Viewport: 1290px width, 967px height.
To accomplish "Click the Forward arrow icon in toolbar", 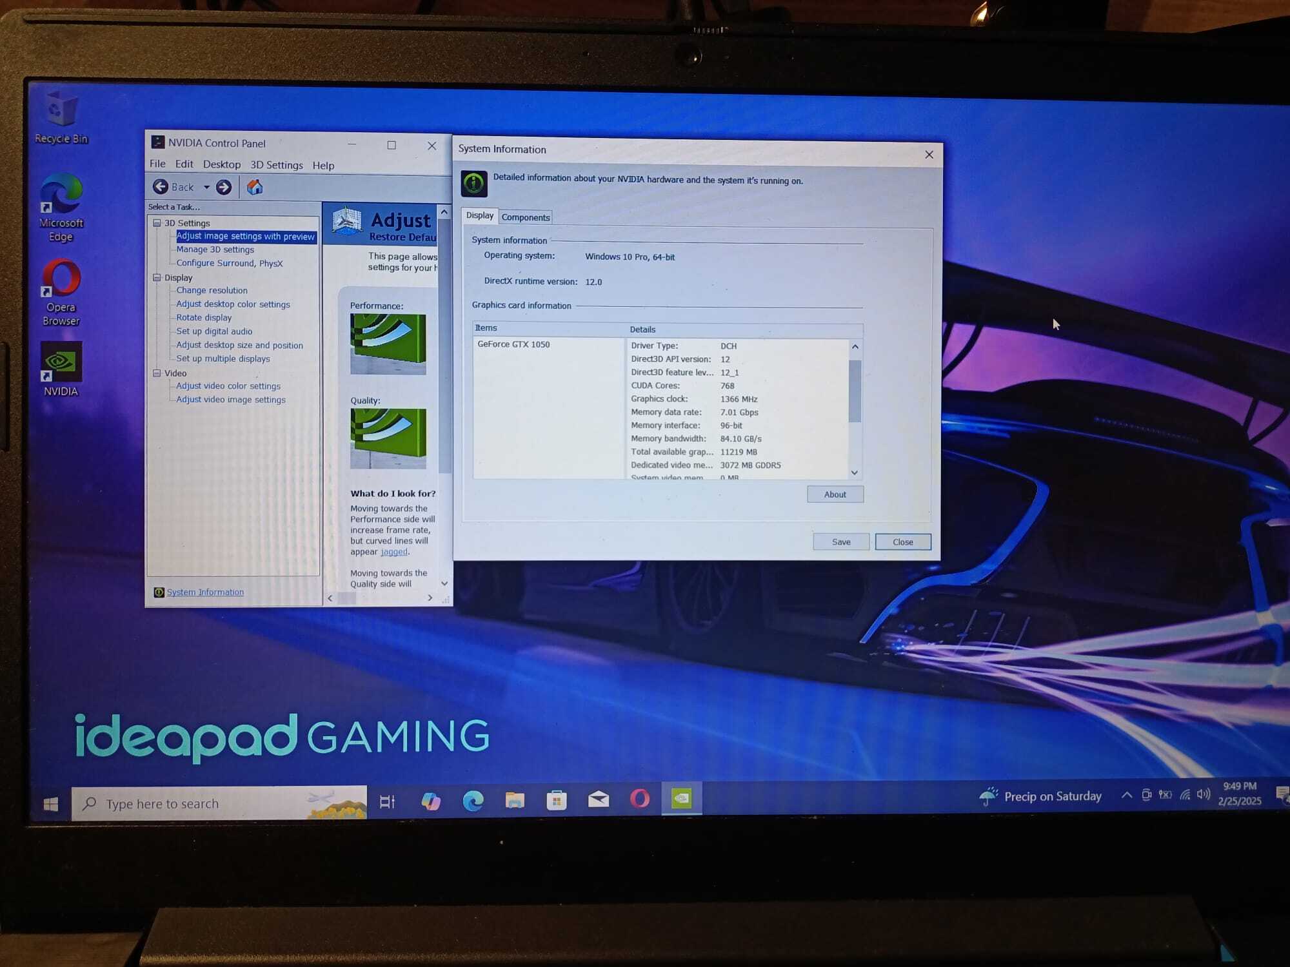I will (224, 188).
